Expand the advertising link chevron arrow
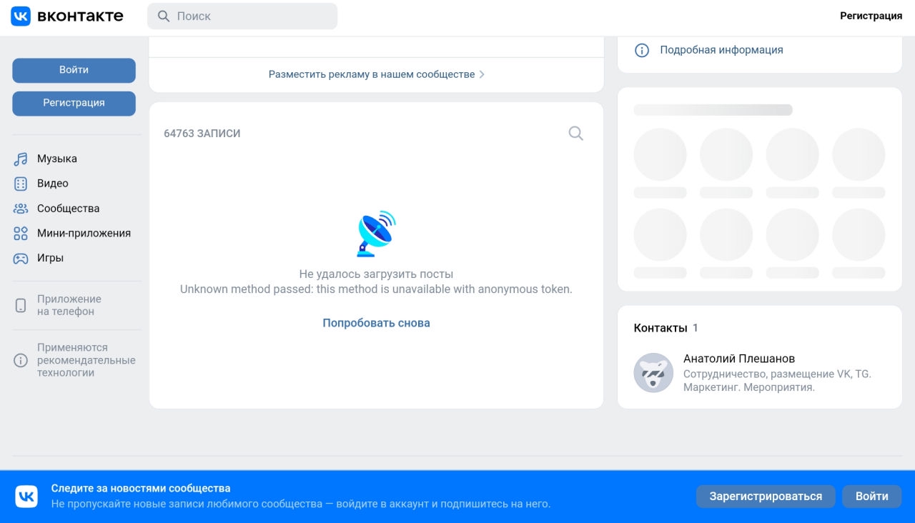915x523 pixels. (482, 74)
